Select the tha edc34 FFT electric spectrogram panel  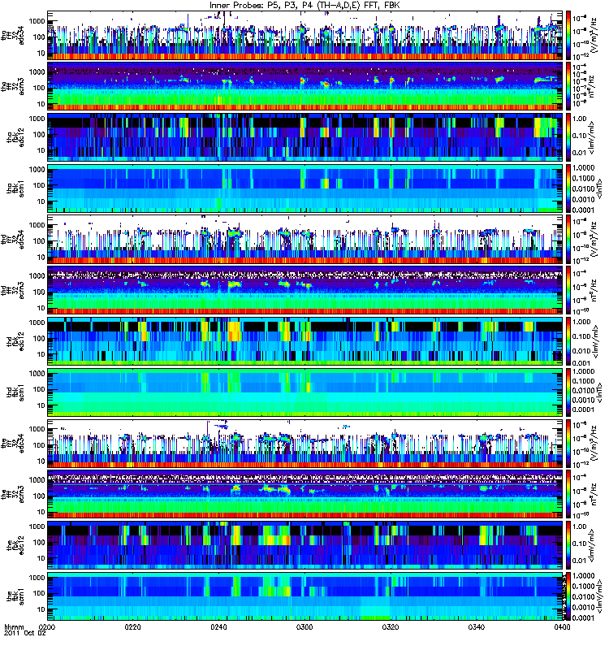(x=304, y=36)
